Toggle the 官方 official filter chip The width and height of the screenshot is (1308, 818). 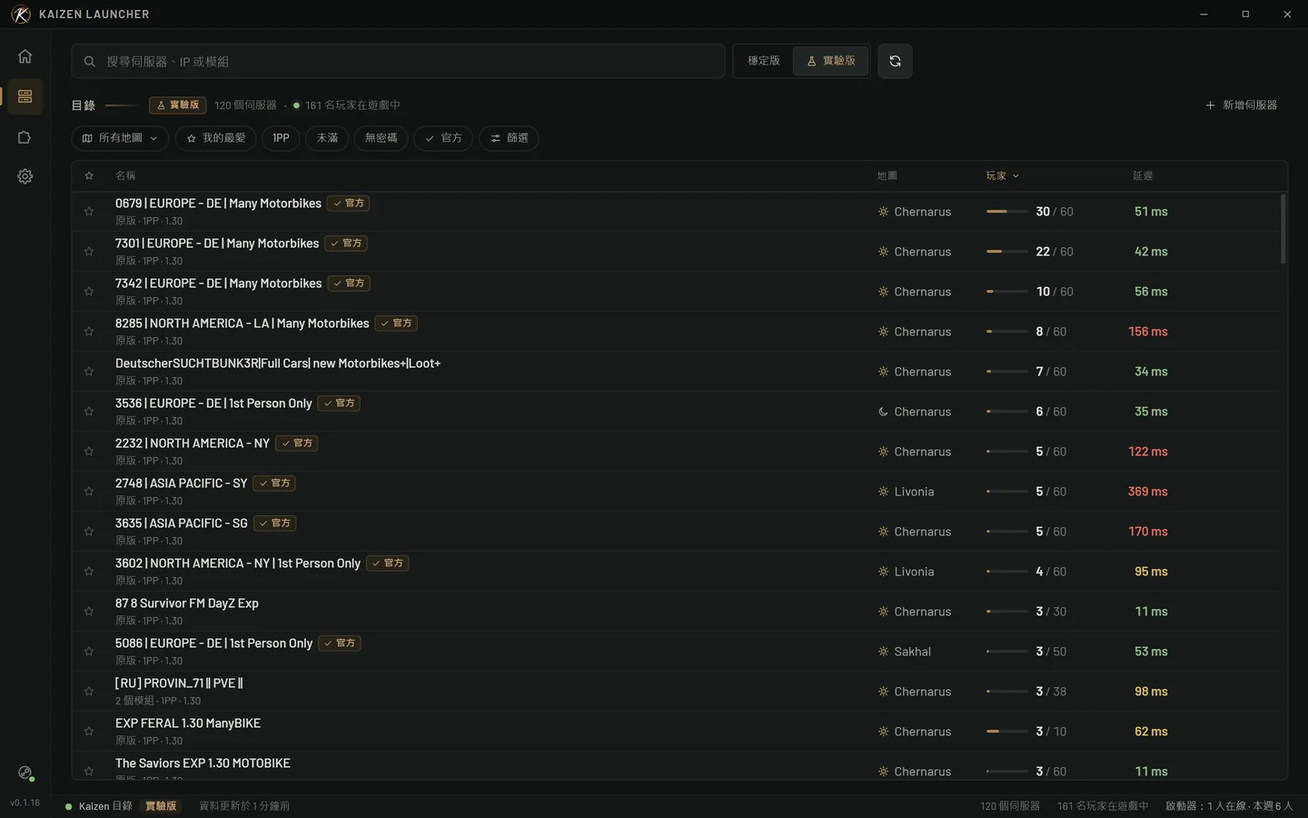coord(443,138)
